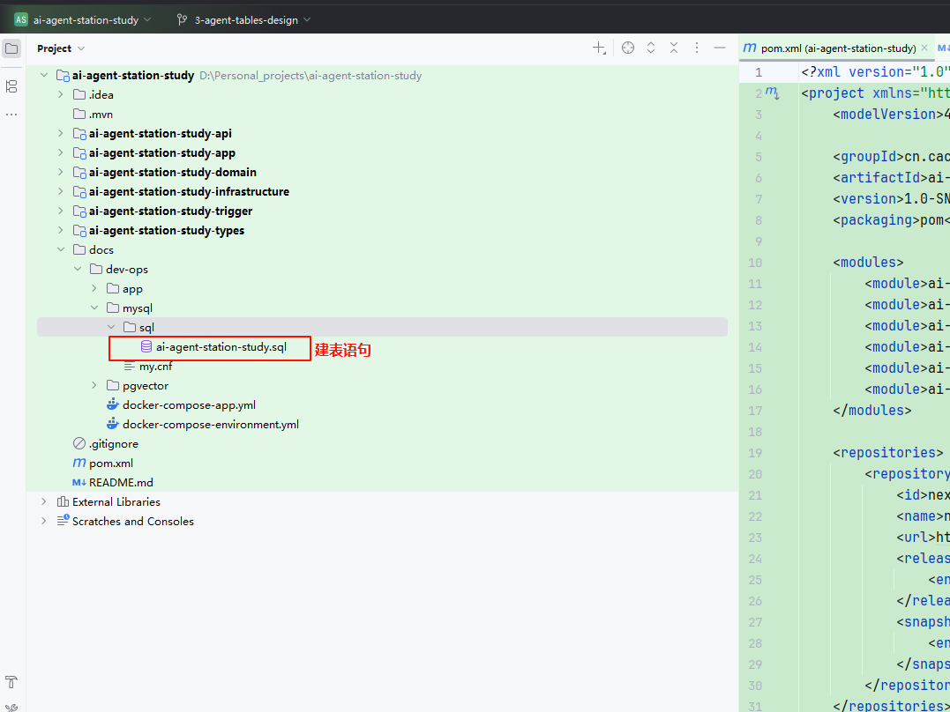The height and width of the screenshot is (712, 950).
Task: Open the Project tool window sidebar icon
Action: click(x=11, y=48)
